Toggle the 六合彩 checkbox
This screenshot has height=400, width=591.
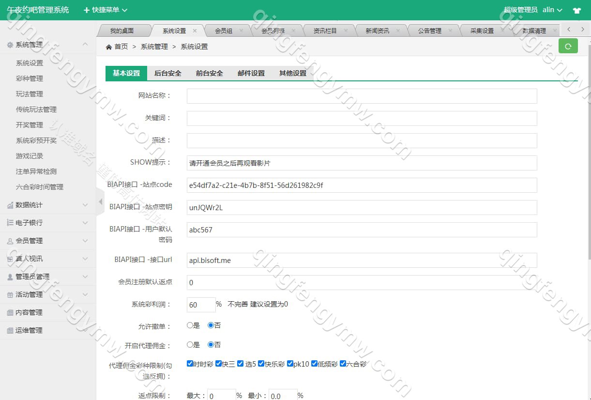tap(343, 364)
